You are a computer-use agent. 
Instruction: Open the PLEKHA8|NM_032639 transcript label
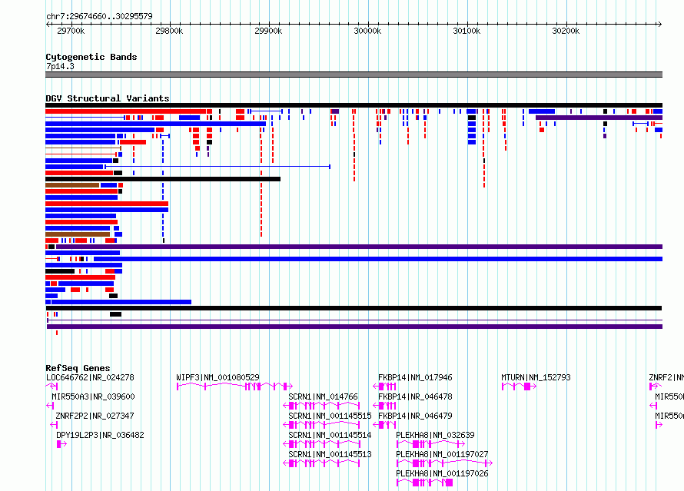tap(435, 435)
